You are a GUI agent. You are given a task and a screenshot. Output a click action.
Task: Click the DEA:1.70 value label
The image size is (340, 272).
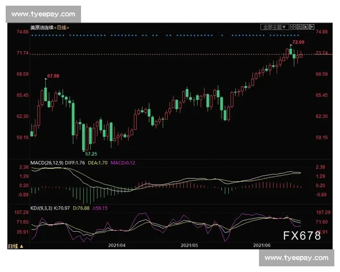coord(99,162)
